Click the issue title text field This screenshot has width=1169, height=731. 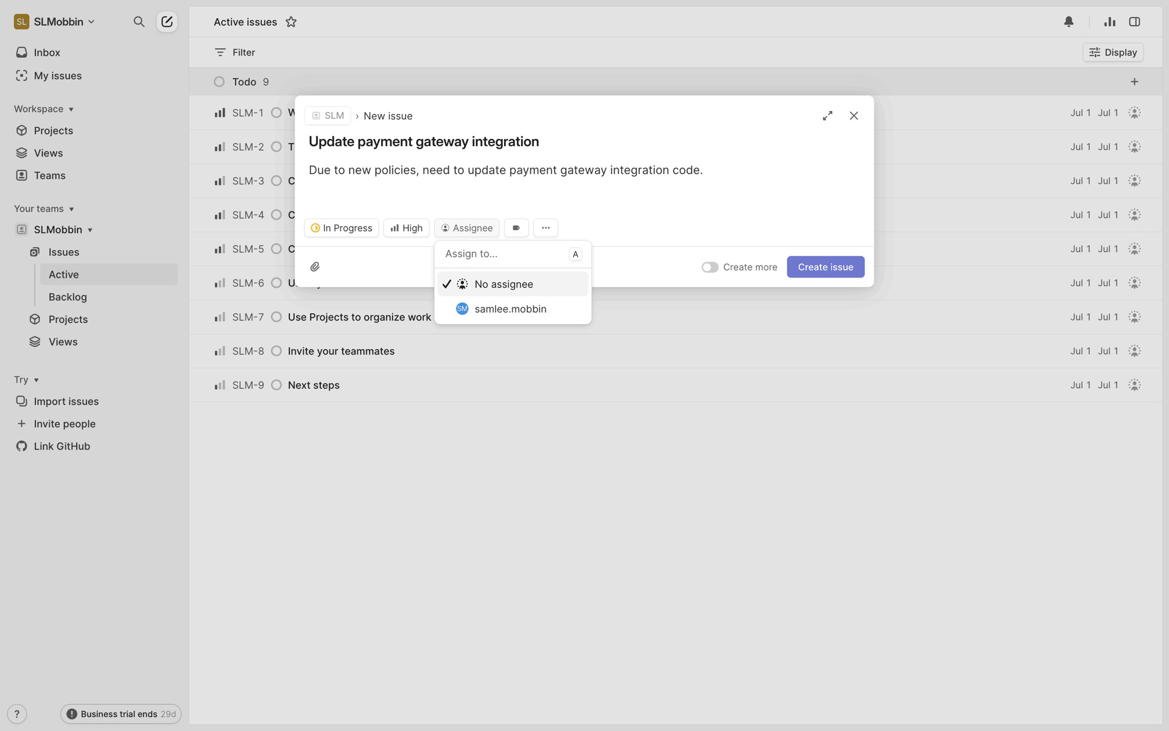tap(584, 141)
